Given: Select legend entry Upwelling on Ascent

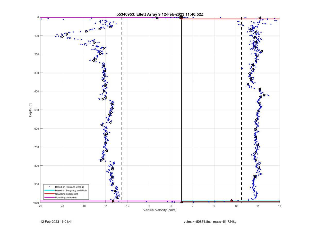Looking at the screenshot, I should pyautogui.click(x=66, y=198).
